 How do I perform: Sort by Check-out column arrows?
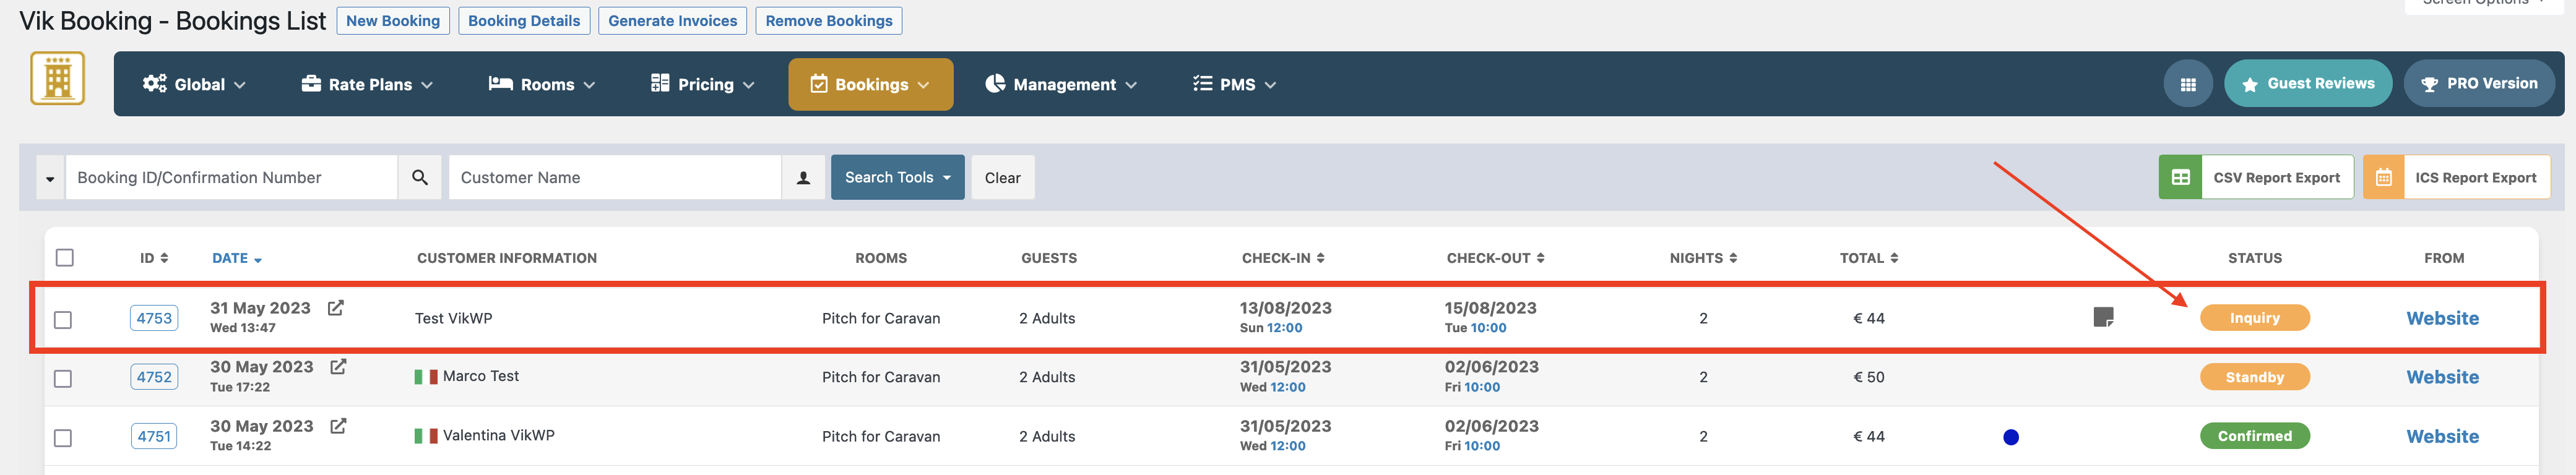(x=1540, y=258)
